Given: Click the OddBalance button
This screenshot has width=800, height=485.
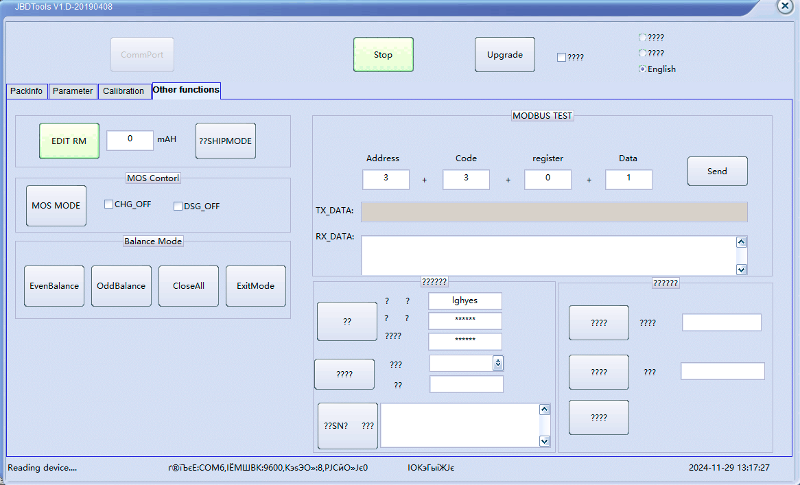Looking at the screenshot, I should pyautogui.click(x=121, y=285).
